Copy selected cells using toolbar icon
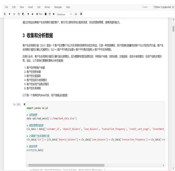This screenshot has width=175, height=171. tap(19, 14)
